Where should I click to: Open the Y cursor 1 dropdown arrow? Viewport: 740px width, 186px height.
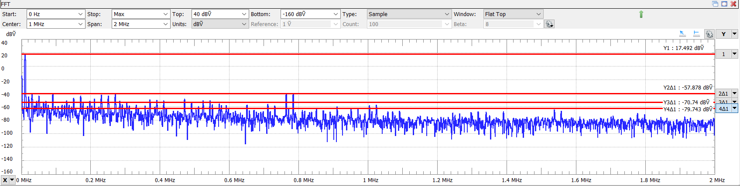(x=734, y=54)
